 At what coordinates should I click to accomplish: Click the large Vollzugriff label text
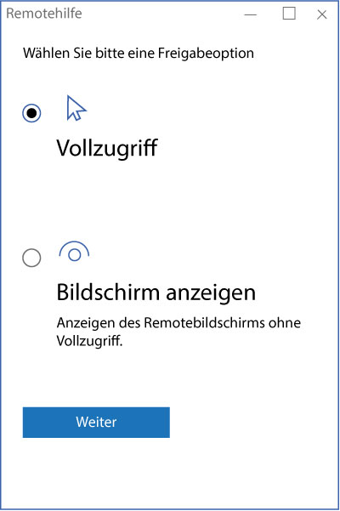(x=107, y=148)
